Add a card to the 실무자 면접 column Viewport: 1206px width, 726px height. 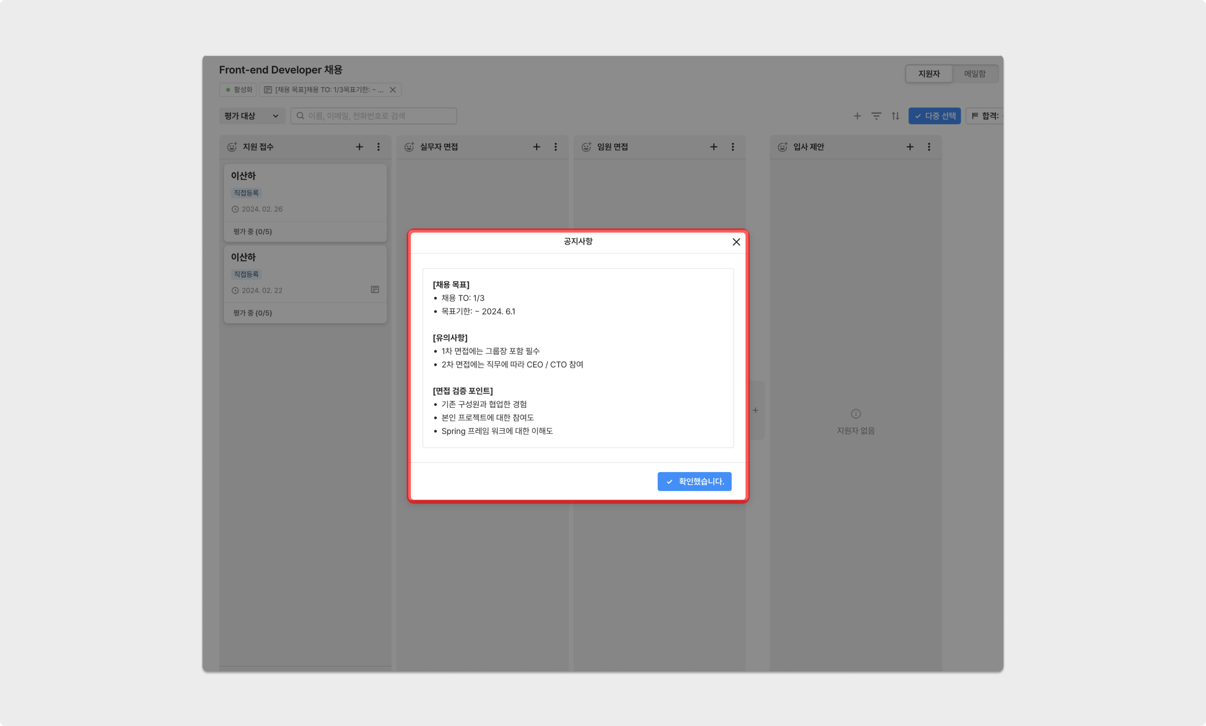coord(536,147)
